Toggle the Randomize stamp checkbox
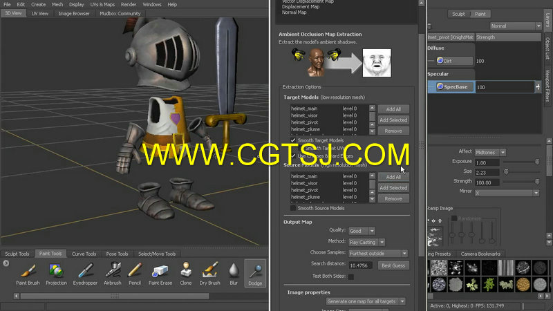553x311 pixels. [454, 218]
